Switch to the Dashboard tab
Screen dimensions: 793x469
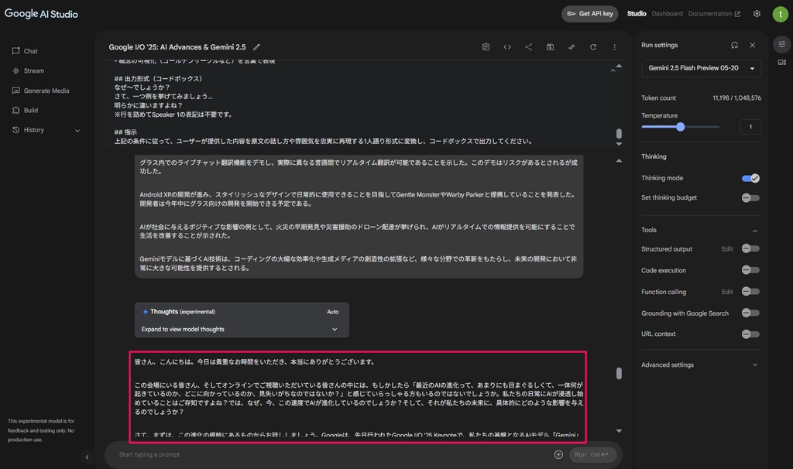pyautogui.click(x=667, y=14)
